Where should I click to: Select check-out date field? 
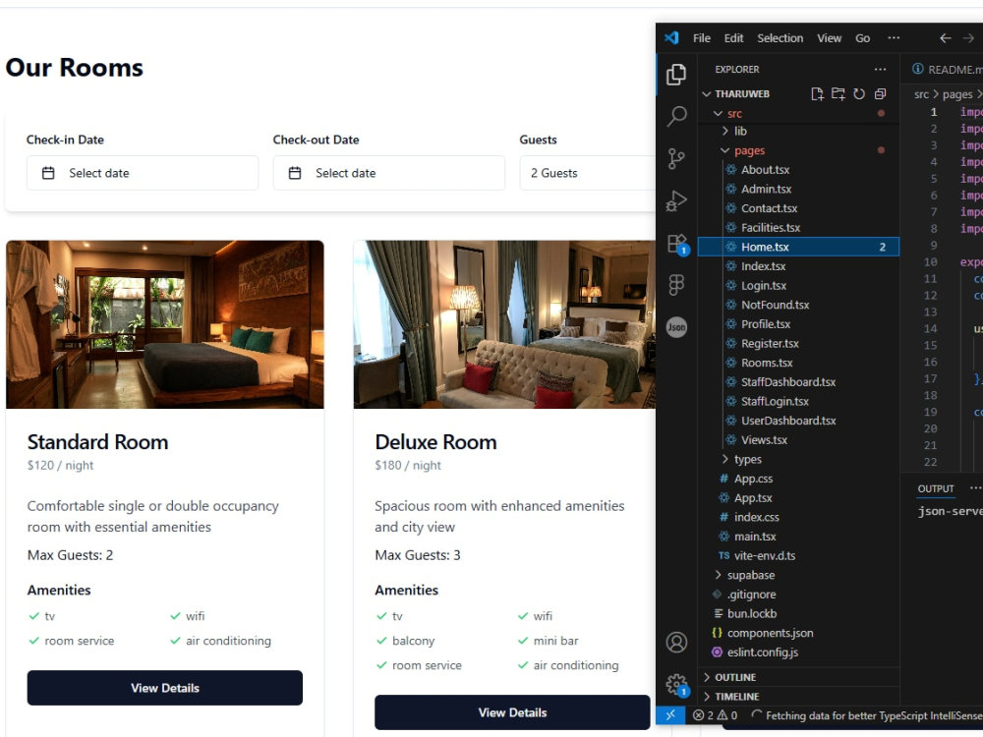point(388,173)
